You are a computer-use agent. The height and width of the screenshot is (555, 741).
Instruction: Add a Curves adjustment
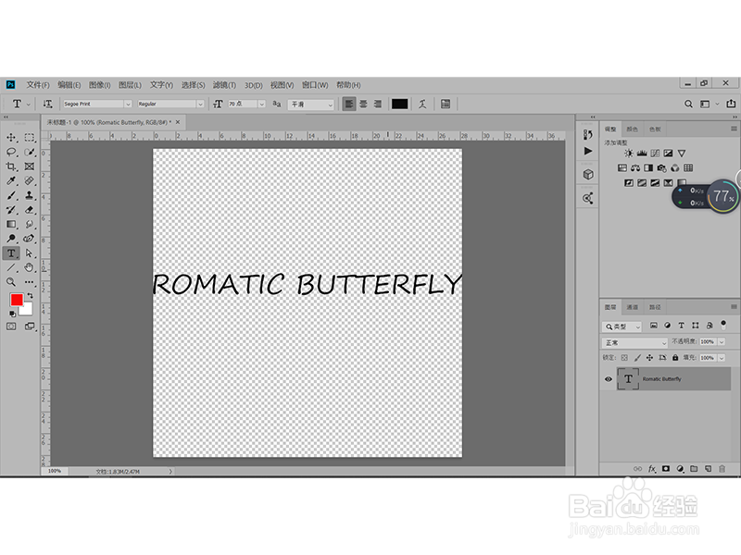coord(655,154)
